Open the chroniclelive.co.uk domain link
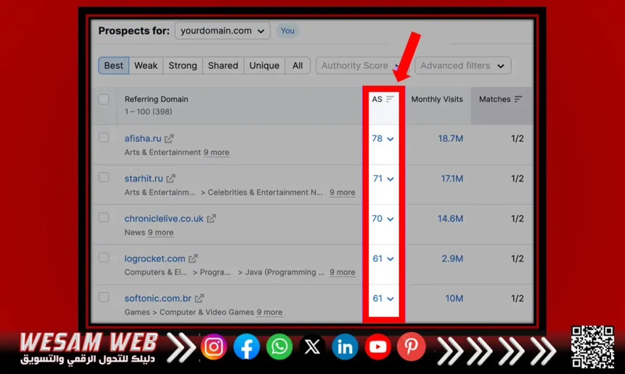 pyautogui.click(x=164, y=219)
